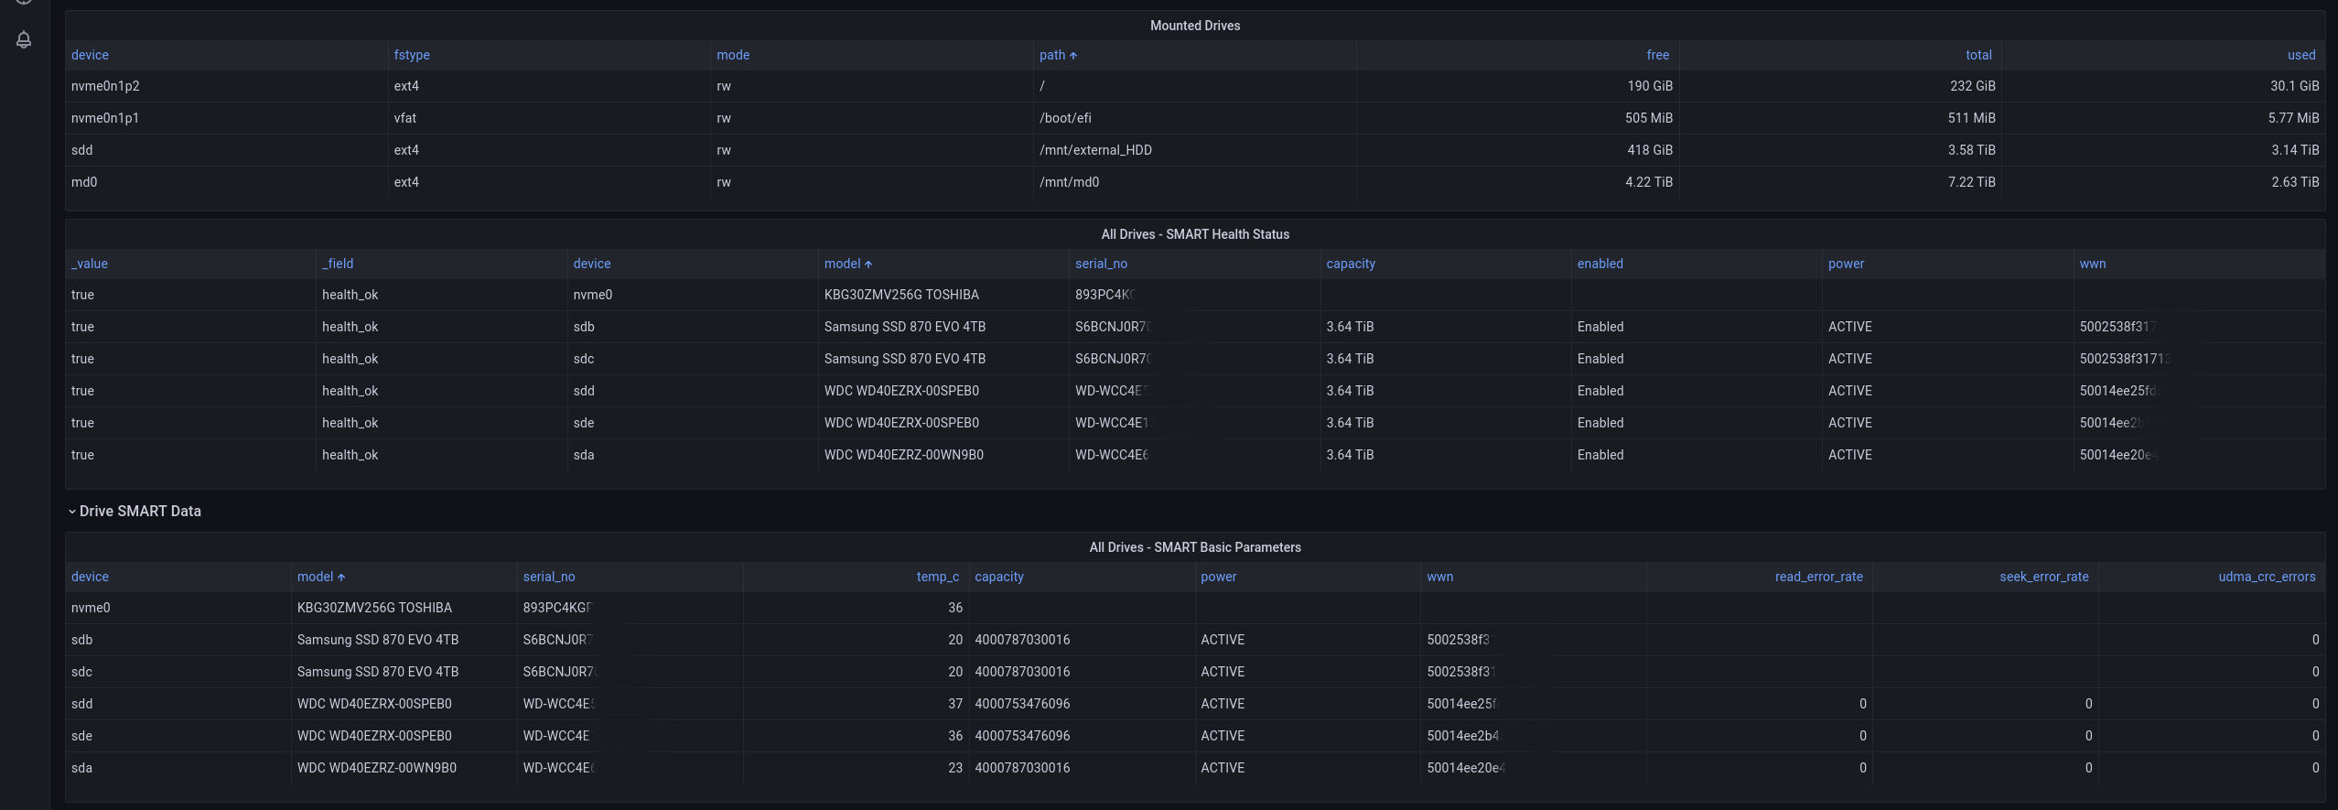
Task: Sort health table by wwn header
Action: (x=2092, y=264)
